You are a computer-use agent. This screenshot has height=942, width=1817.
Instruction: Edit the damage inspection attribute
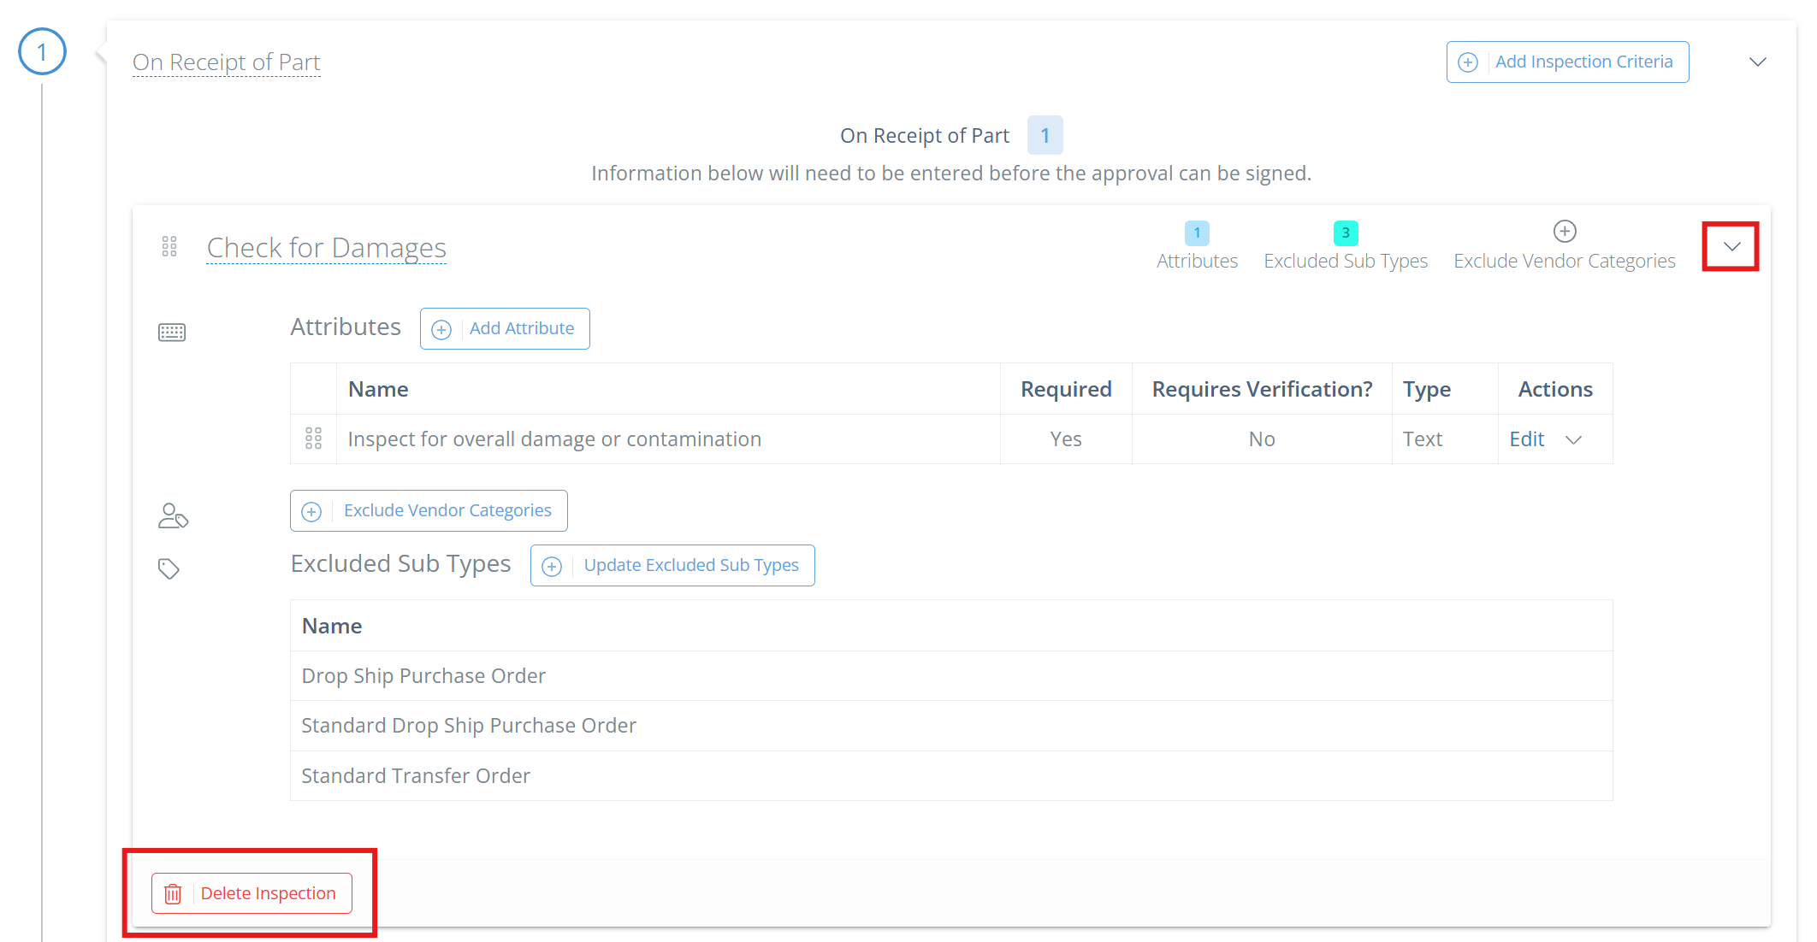click(1526, 439)
